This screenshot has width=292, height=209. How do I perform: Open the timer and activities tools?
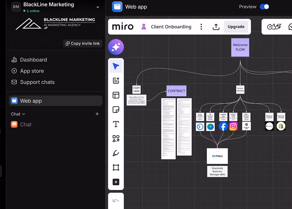click(x=274, y=27)
